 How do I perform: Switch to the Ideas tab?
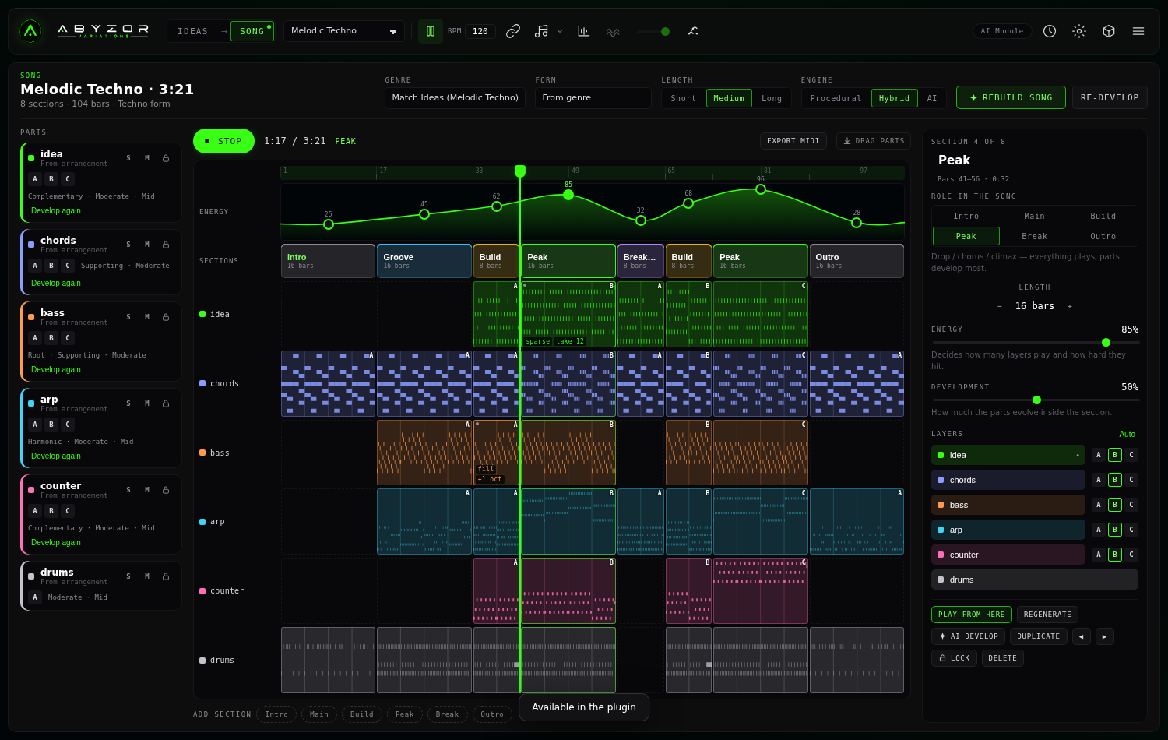click(x=193, y=31)
